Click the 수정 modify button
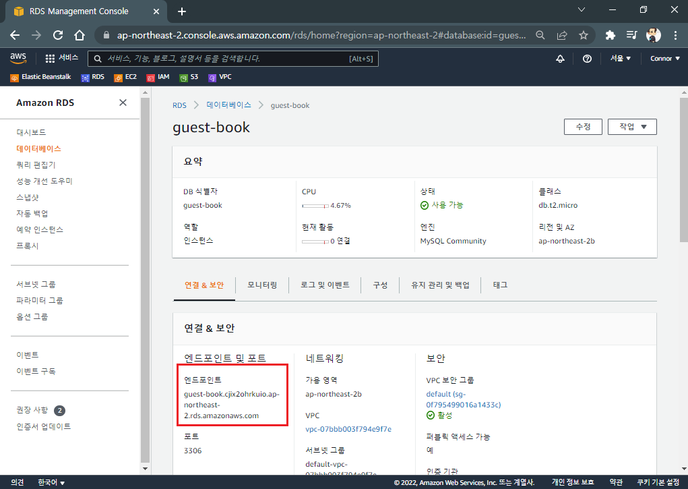Image resolution: width=688 pixels, height=489 pixels. pos(583,127)
